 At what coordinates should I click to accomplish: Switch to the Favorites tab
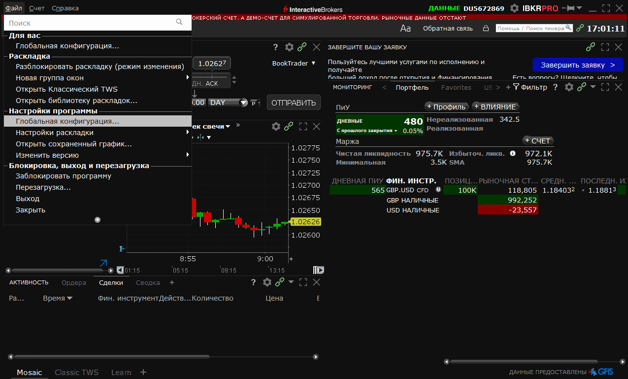click(x=456, y=87)
